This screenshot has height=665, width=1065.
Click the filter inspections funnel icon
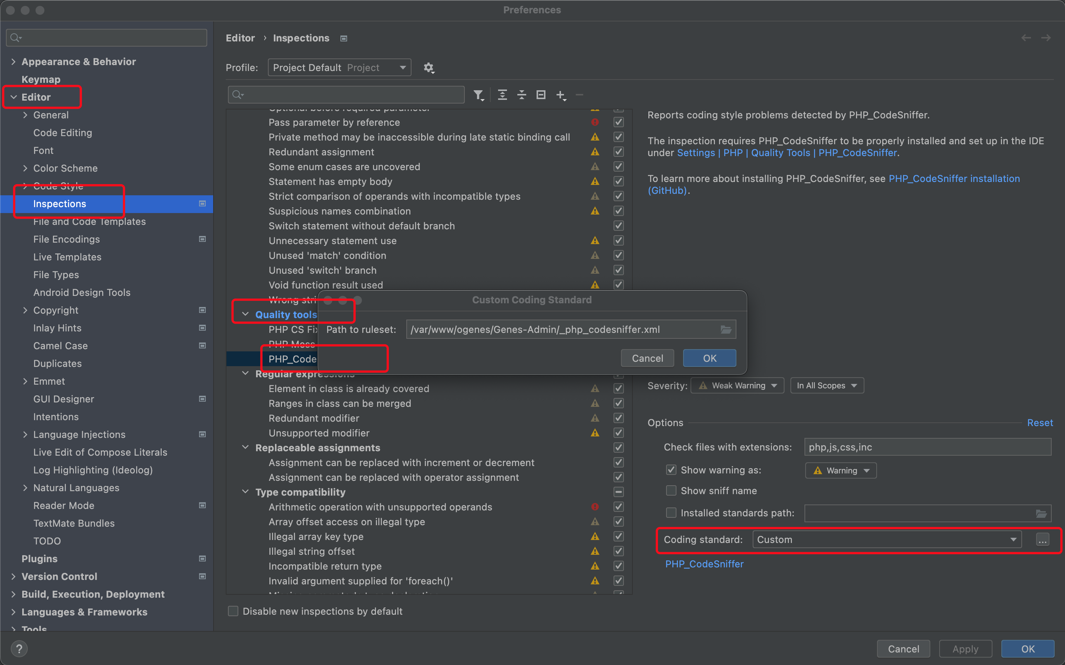click(x=478, y=95)
